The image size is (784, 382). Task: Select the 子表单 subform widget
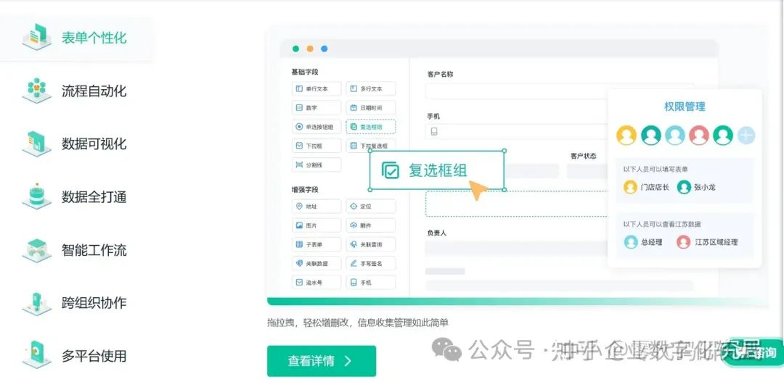tap(317, 245)
